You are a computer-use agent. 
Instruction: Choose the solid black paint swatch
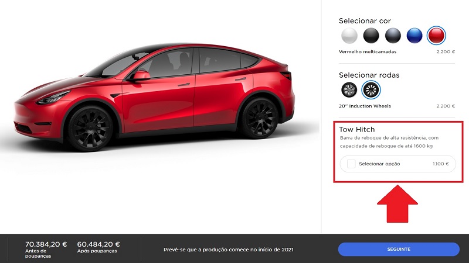point(371,36)
